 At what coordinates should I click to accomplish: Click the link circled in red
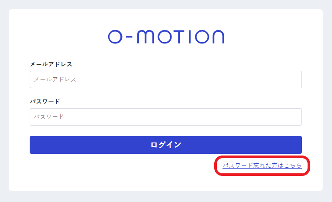(262, 166)
